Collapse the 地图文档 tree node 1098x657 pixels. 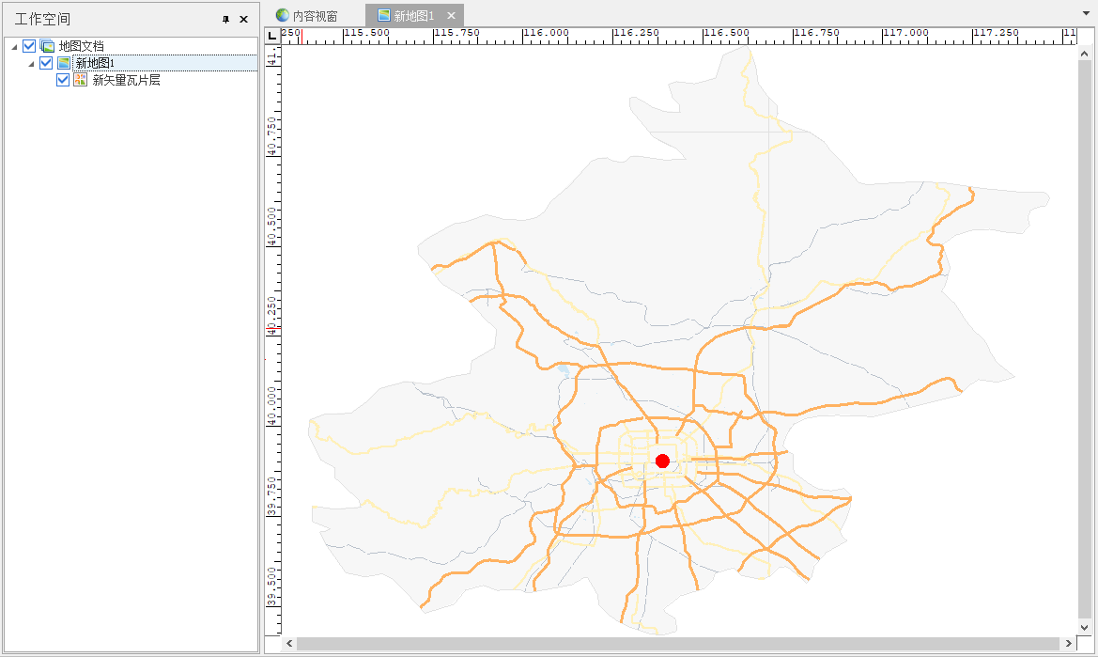(14, 47)
